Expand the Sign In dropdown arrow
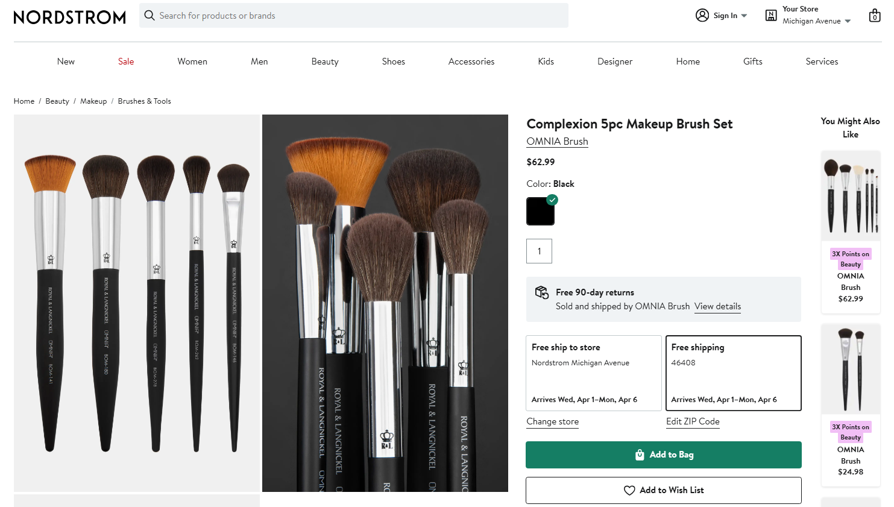 pos(744,16)
